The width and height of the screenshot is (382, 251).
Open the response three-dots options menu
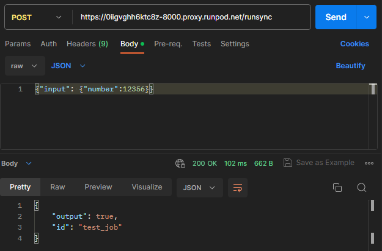[369, 163]
